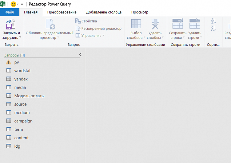
Task: Click the Свойства icon
Action: pos(78,21)
